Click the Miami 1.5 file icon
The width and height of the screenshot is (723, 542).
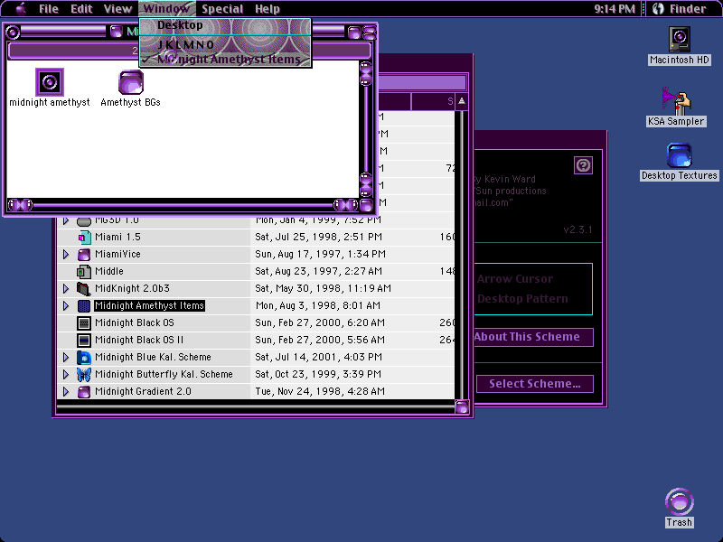click(84, 237)
